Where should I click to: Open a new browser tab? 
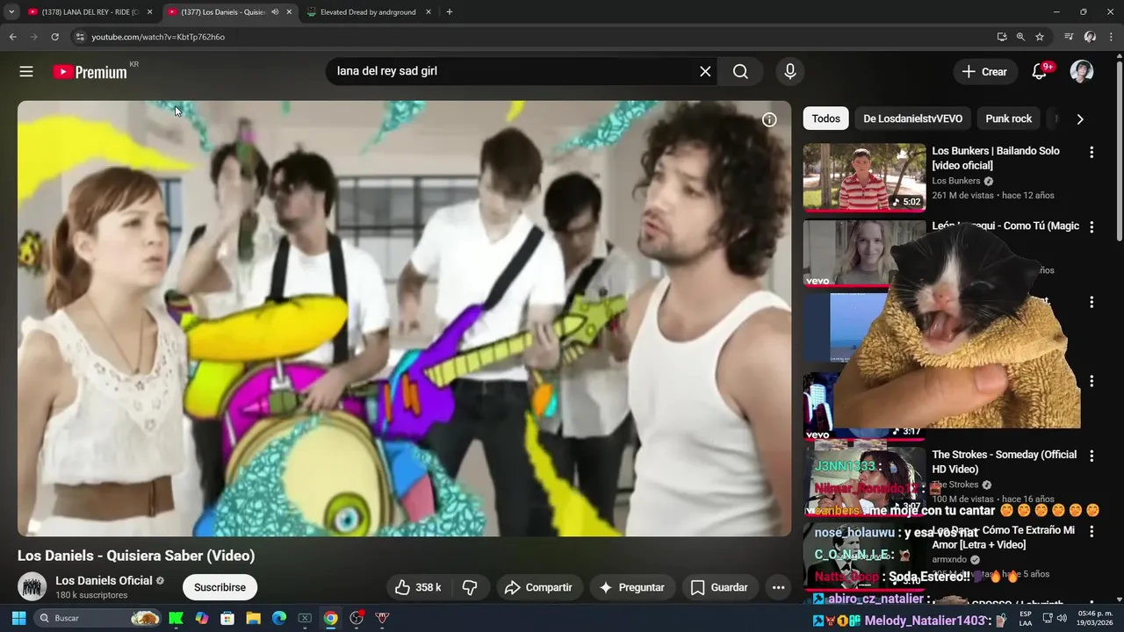pyautogui.click(x=450, y=12)
